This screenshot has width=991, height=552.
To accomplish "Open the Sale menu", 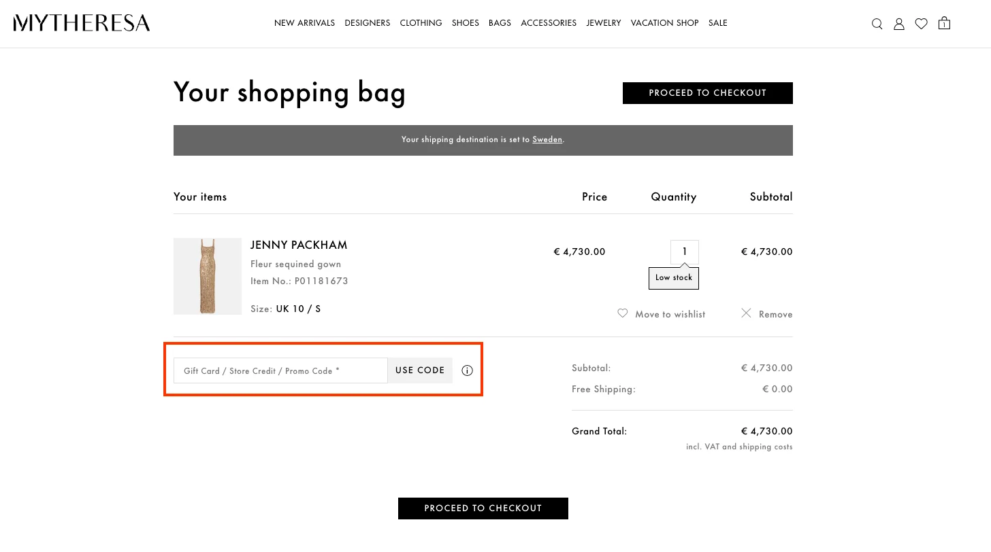I will tap(718, 23).
